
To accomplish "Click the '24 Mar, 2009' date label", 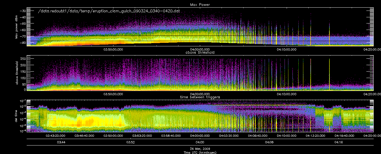I will 200,149.
